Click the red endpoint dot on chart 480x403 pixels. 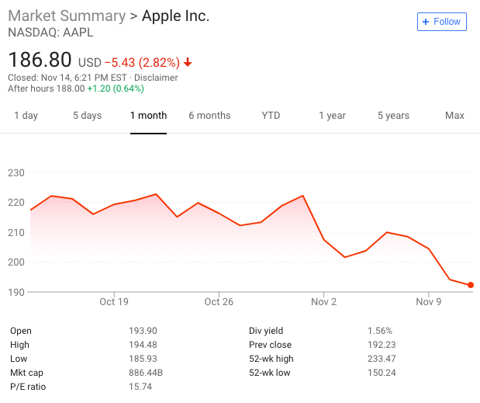(471, 285)
